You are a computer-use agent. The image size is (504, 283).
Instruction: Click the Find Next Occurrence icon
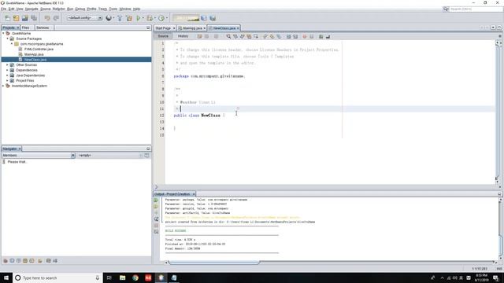tap(242, 37)
